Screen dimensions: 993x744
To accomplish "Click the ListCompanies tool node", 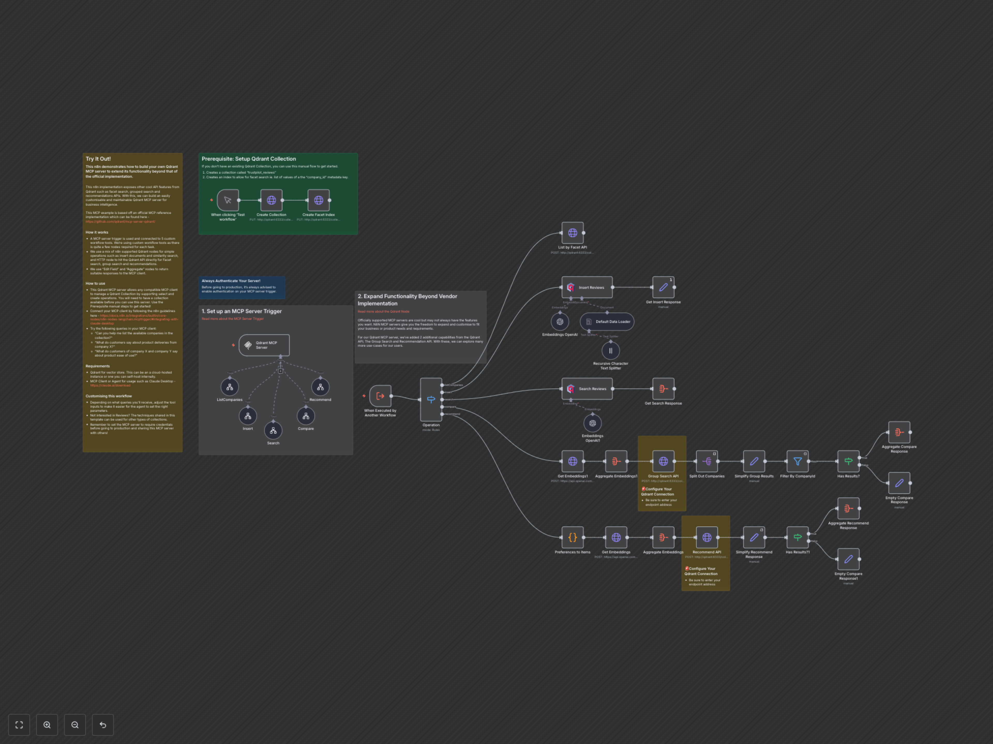I will [x=229, y=387].
